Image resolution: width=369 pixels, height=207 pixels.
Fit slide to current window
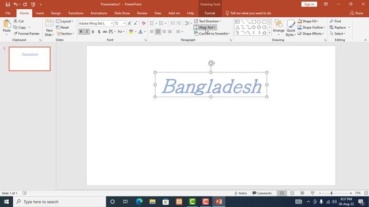click(366, 193)
